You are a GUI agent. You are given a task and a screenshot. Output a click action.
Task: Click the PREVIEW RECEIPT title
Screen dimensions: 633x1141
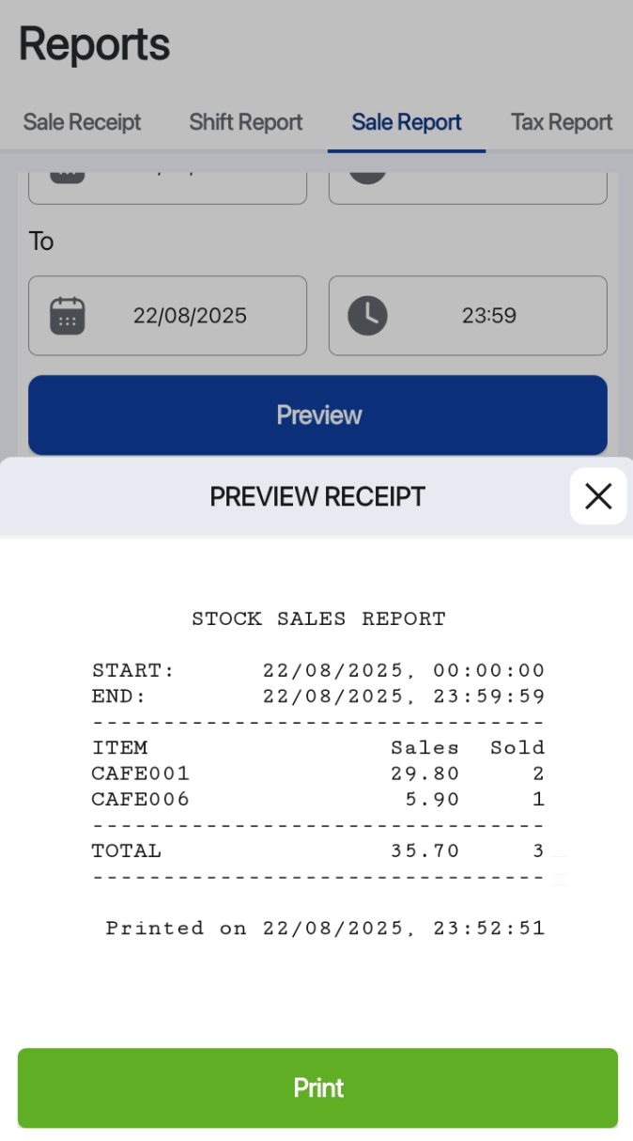point(317,496)
